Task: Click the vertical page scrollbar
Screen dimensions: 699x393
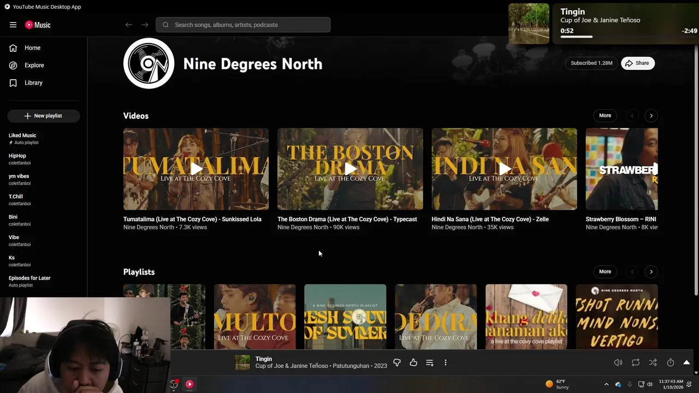Action: (696, 170)
